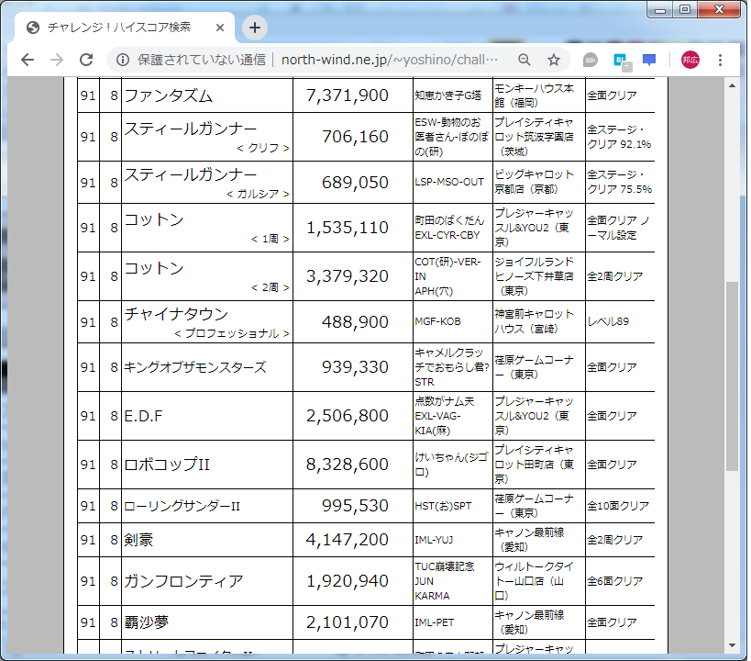This screenshot has width=751, height=661.
Task: Reload the high score page
Action: (87, 58)
